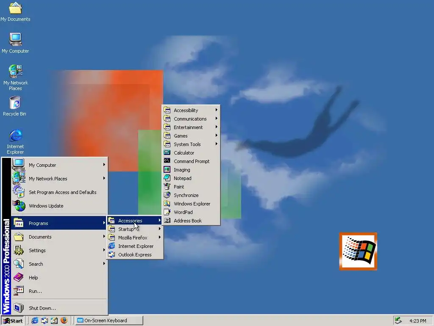Click the Windows logo desktop icon

pos(358,251)
